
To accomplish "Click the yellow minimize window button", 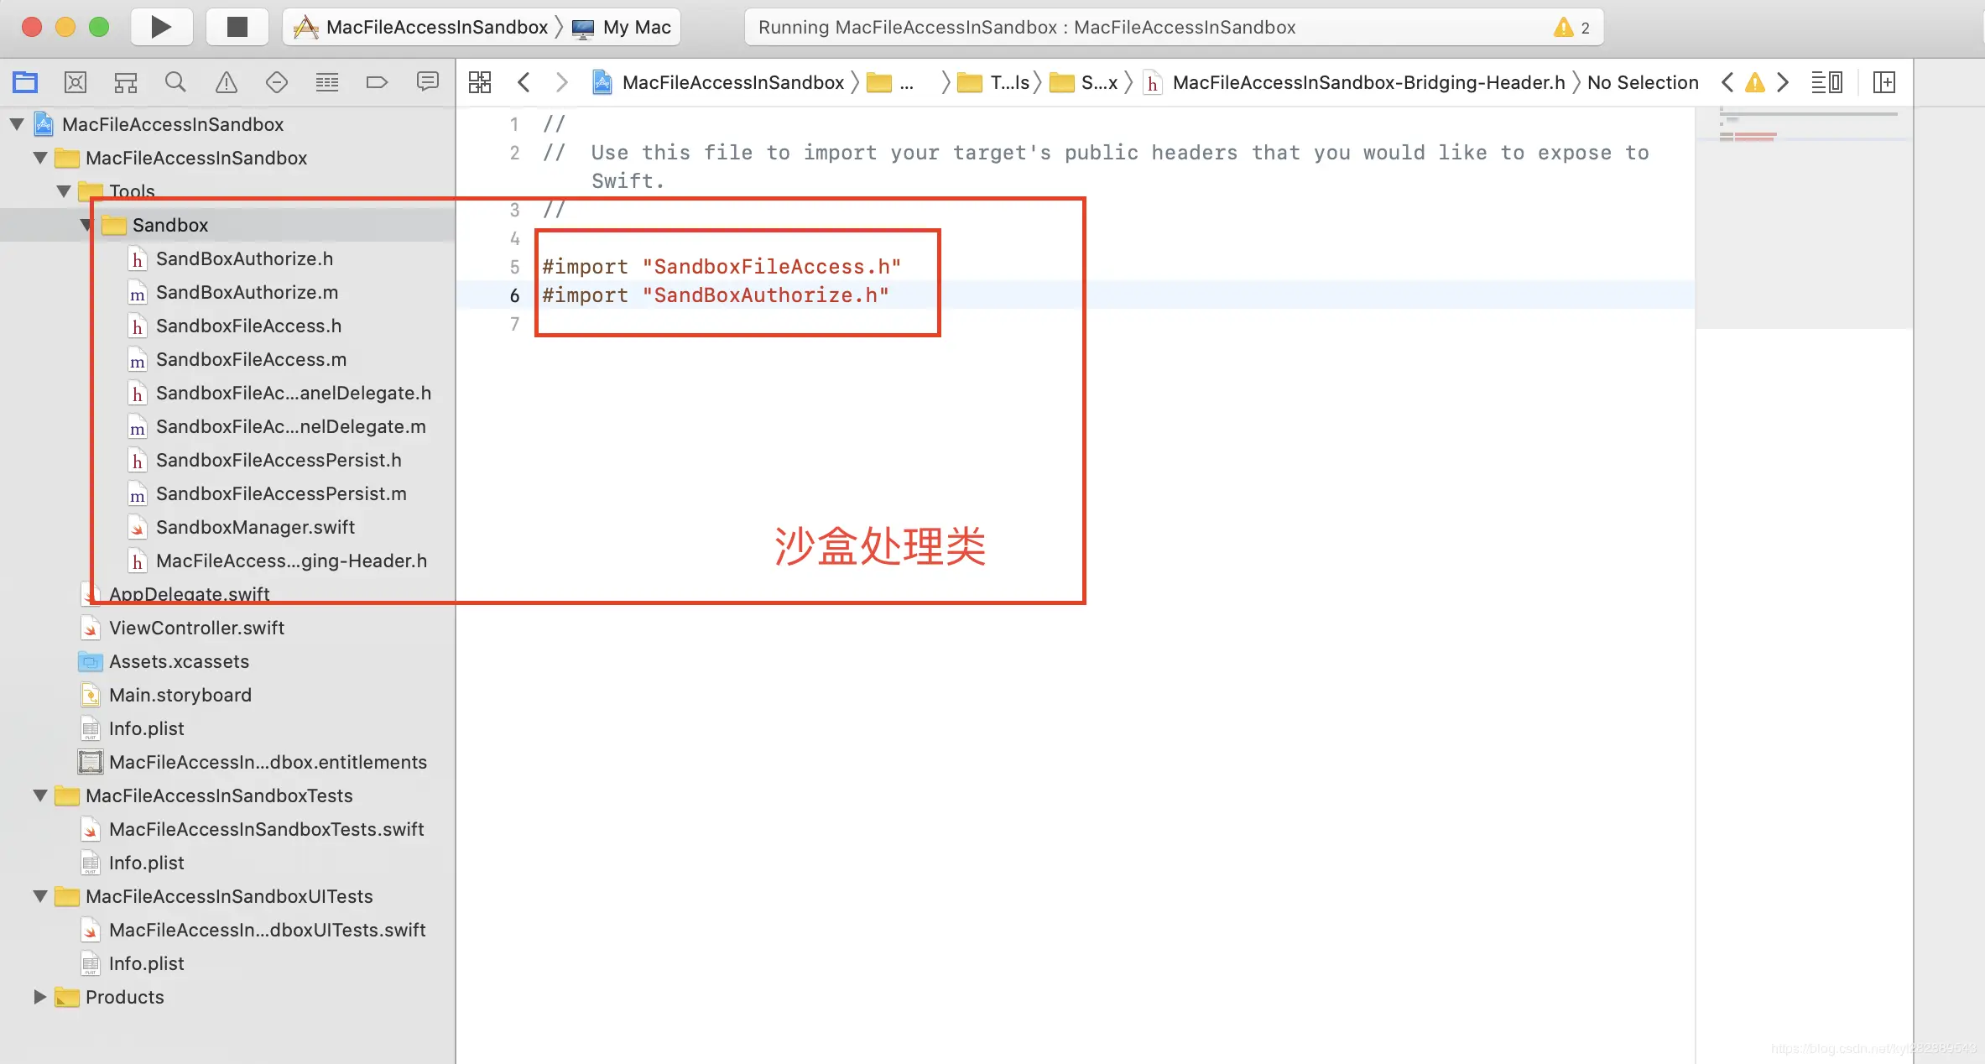I will [65, 27].
